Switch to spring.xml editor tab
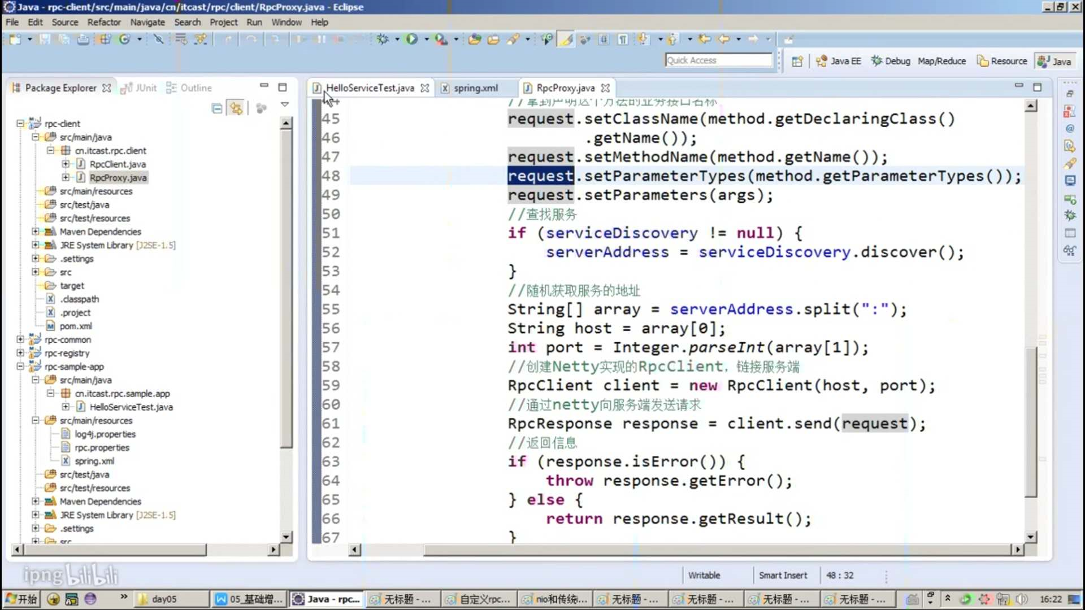 tap(475, 88)
